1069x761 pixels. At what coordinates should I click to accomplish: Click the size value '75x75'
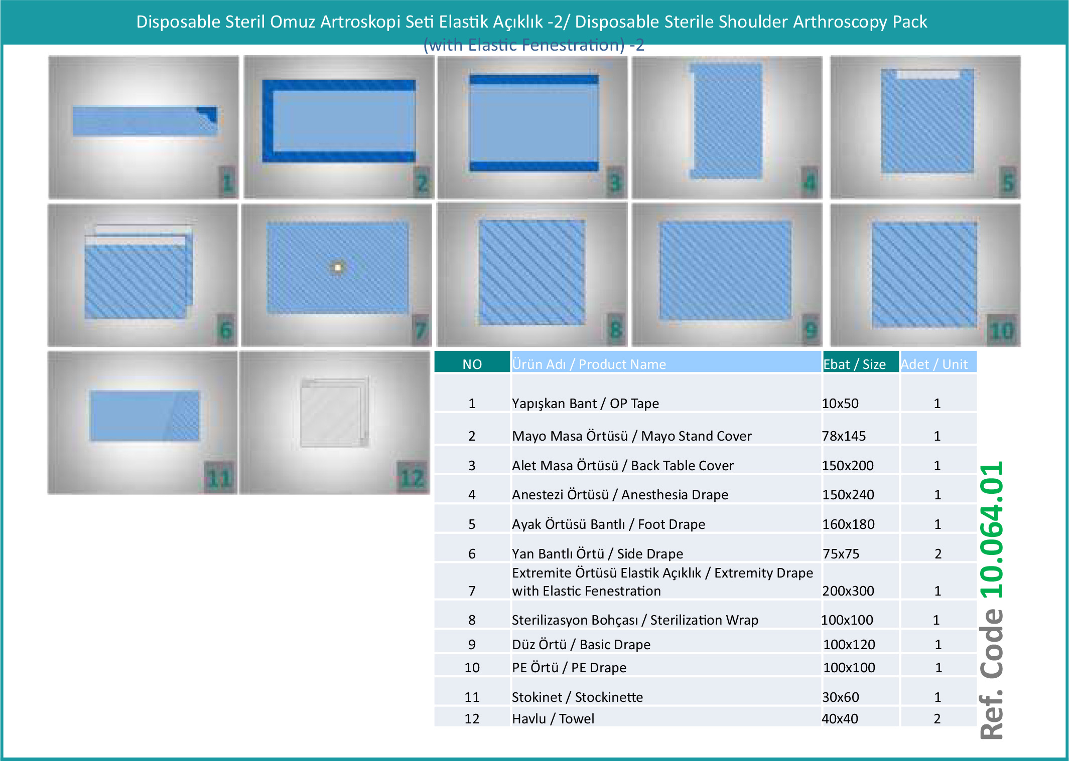pyautogui.click(x=841, y=553)
